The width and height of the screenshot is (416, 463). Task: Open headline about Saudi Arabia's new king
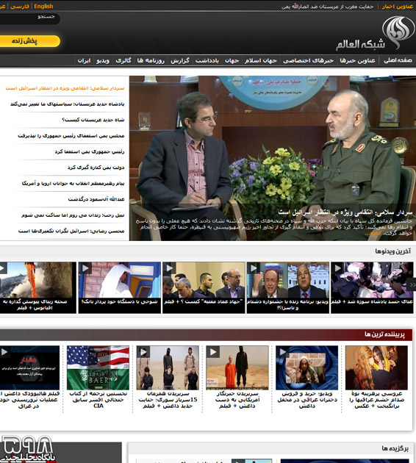point(93,120)
